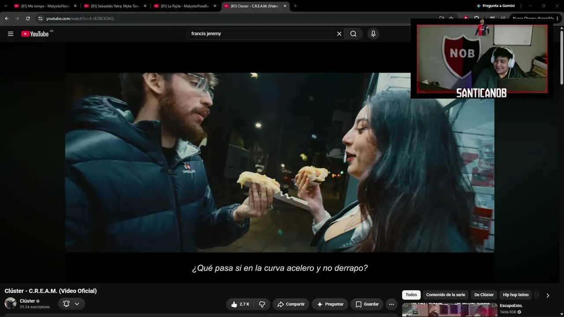This screenshot has width=564, height=317.
Task: Open the tab search dropdown arrow
Action: 6,6
